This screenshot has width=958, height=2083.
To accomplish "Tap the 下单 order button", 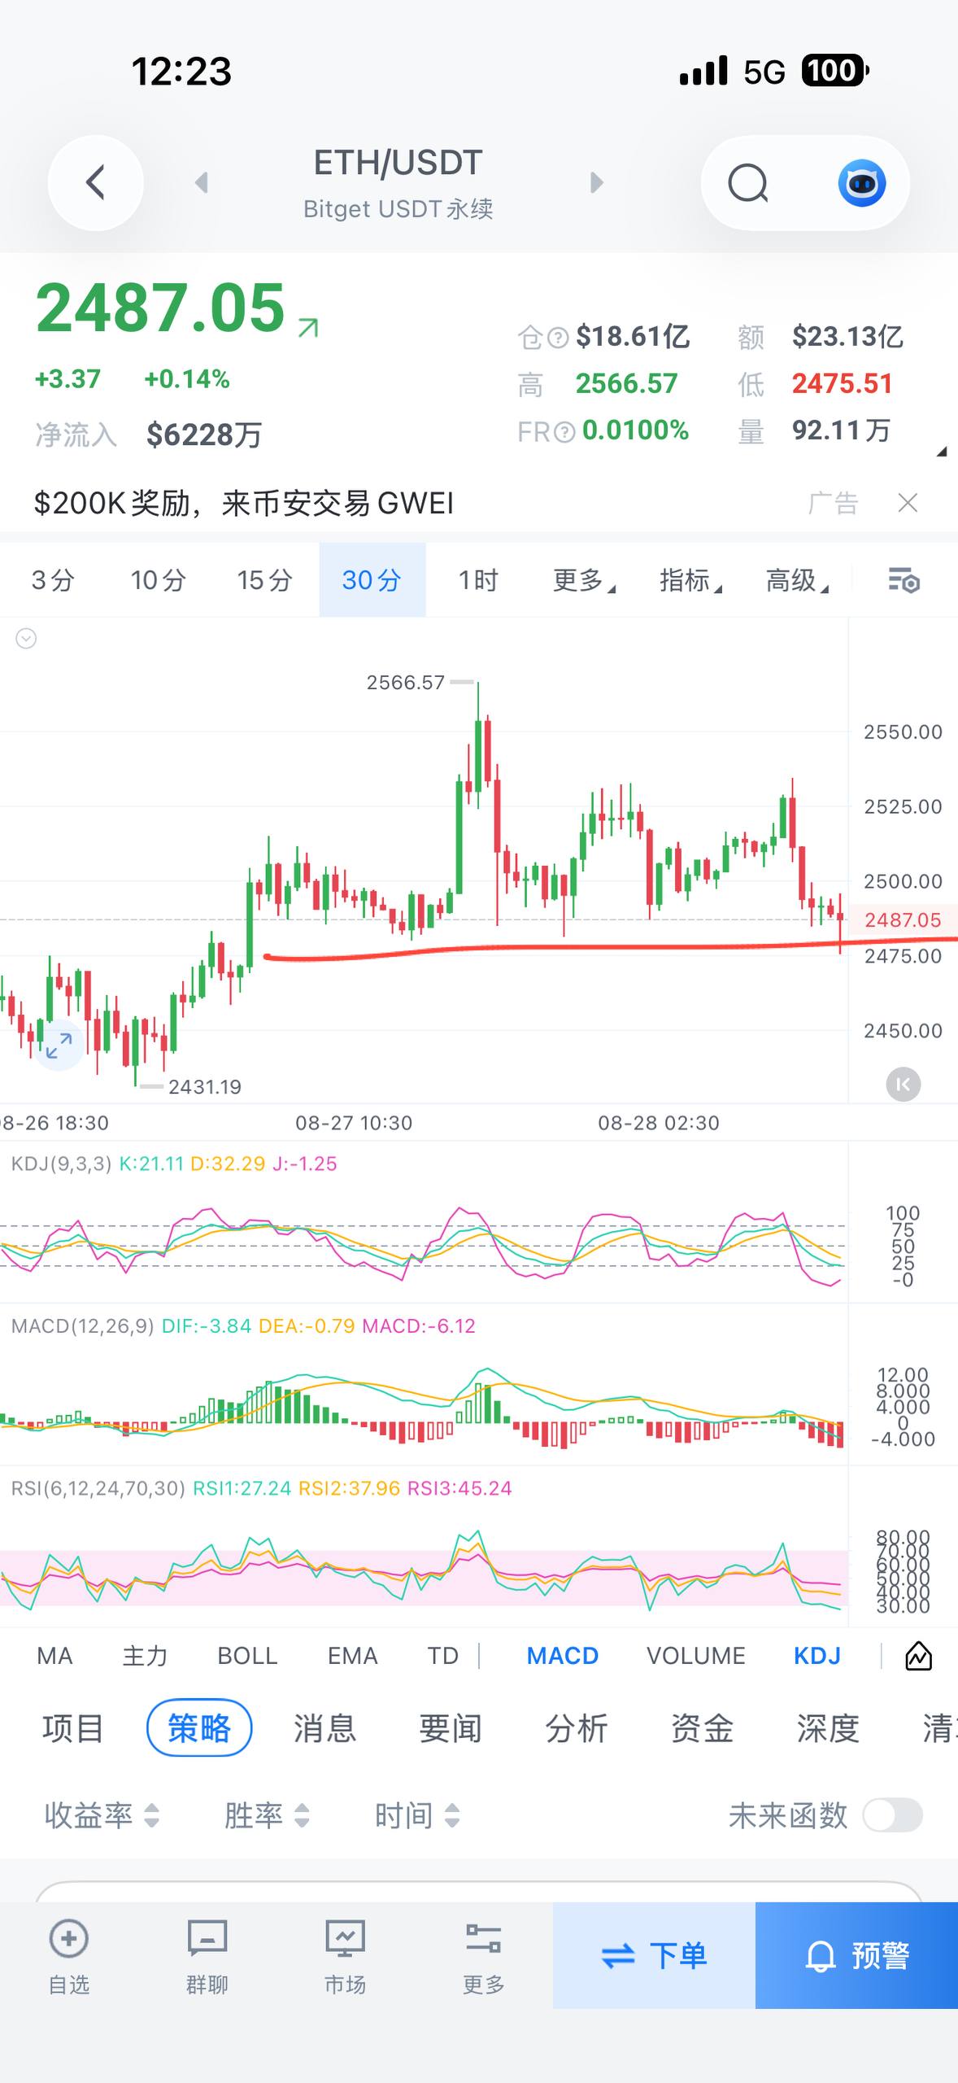I will [x=654, y=1955].
